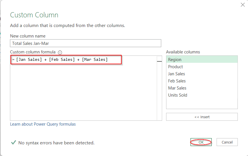The height and width of the screenshot is (156, 248).
Task: Click the green checkmark status icon
Action: click(x=13, y=142)
